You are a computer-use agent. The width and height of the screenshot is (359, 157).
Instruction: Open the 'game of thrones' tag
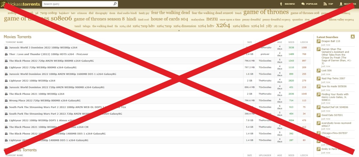pos(266,12)
